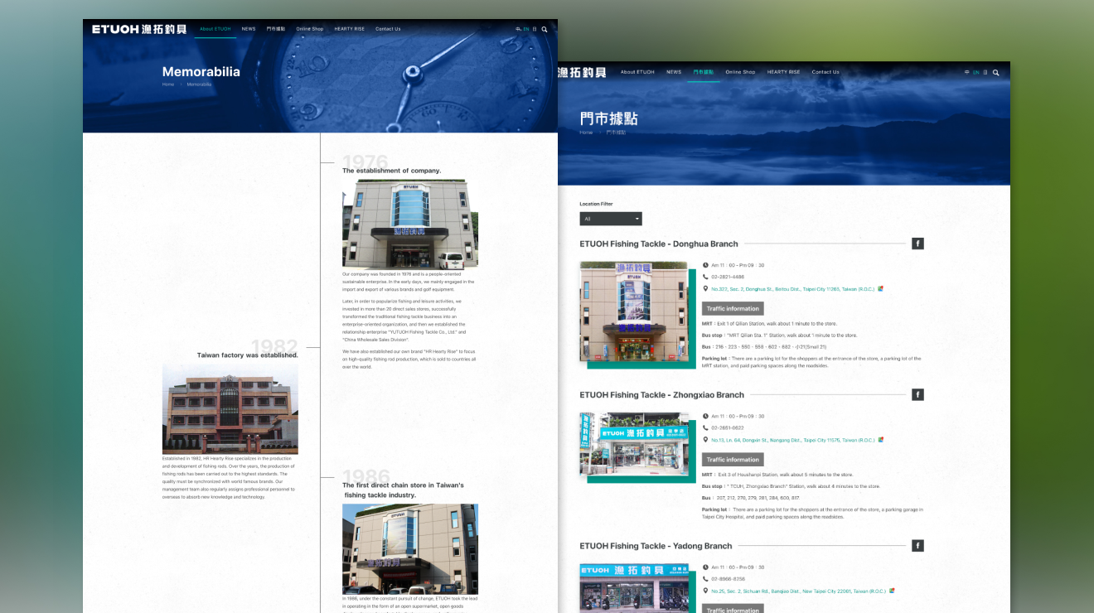Open HEARTY RISE on store locations page

coord(784,72)
